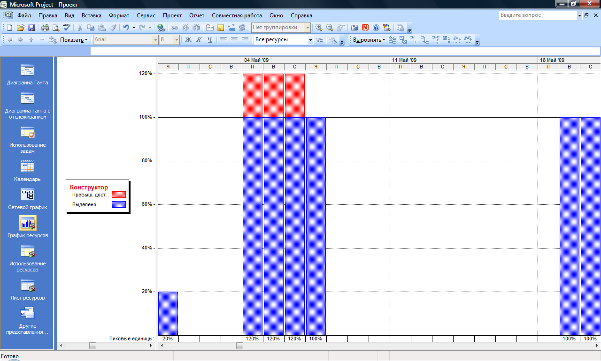This screenshot has height=361, width=601.
Task: Click the Link Tasks chain icon
Action: click(175, 28)
